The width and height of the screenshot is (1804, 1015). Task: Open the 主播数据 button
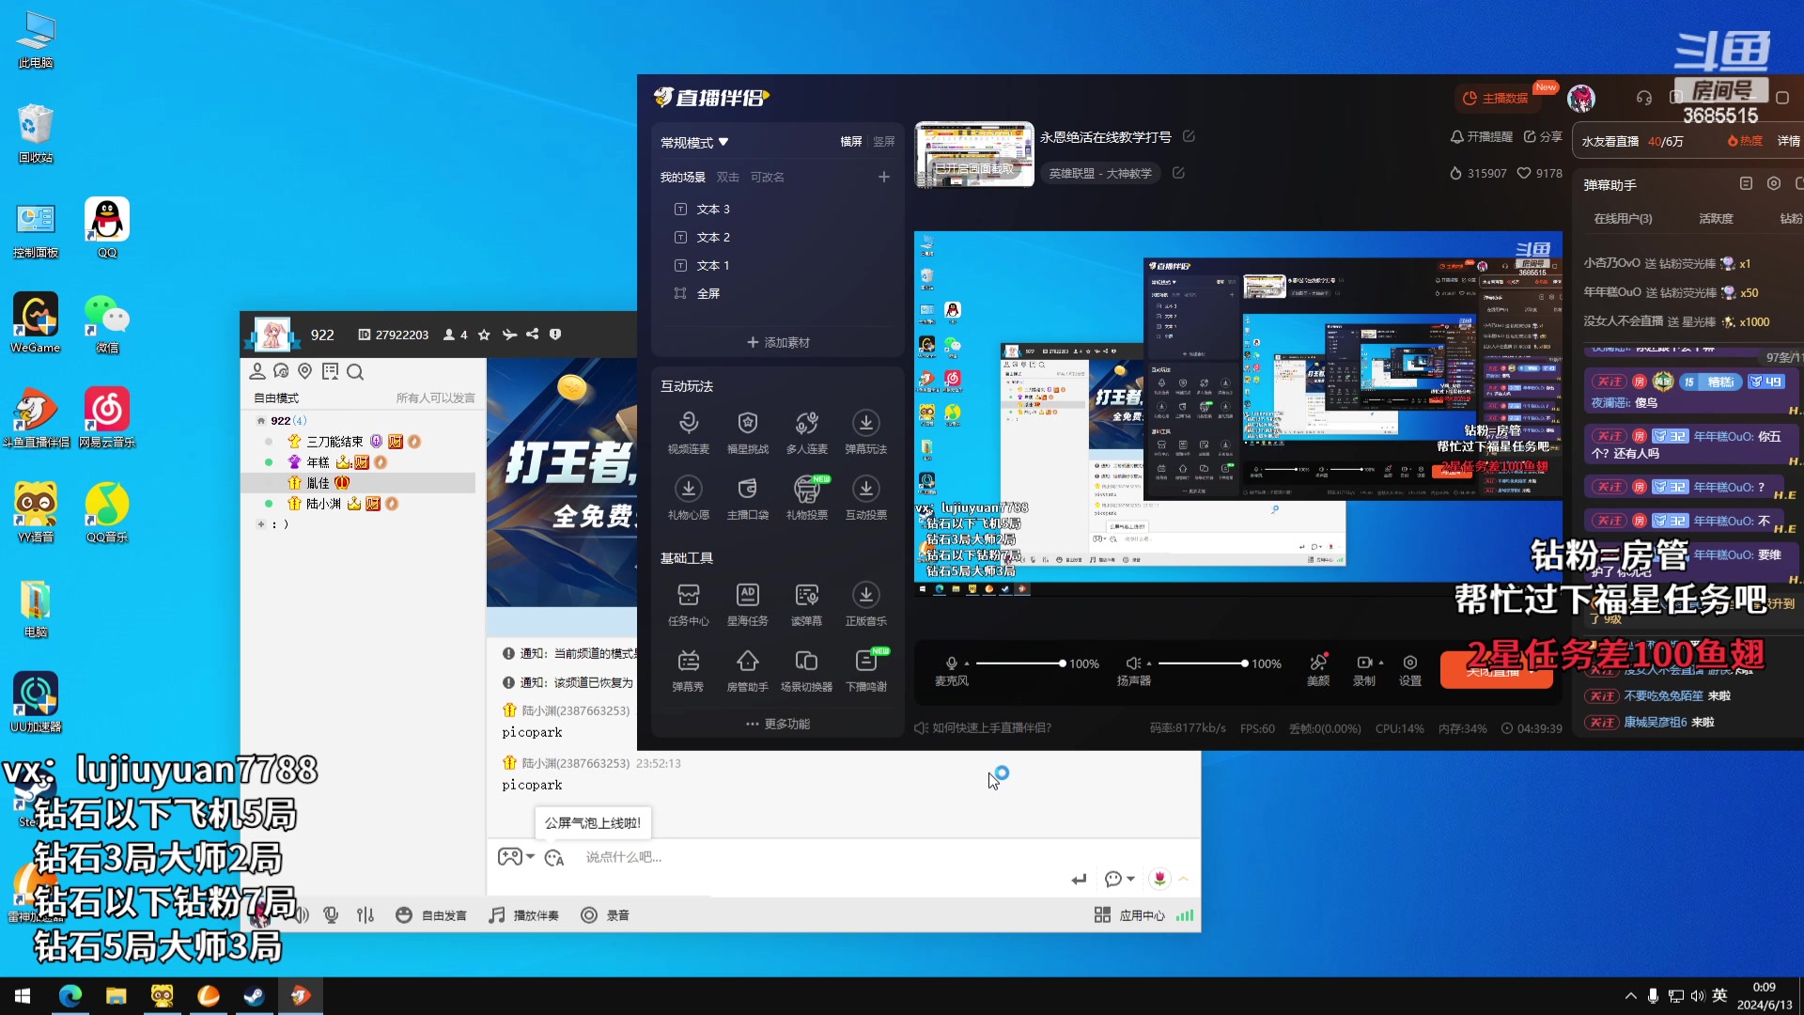pos(1496,98)
